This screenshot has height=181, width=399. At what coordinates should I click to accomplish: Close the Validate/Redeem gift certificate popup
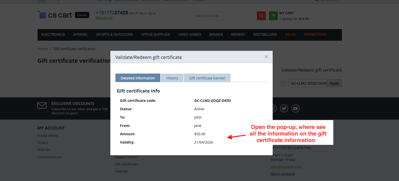point(266,57)
